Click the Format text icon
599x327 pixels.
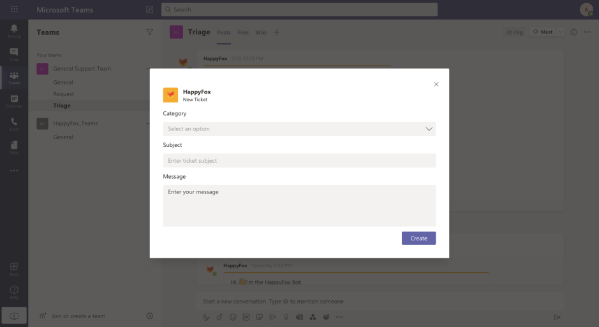point(206,317)
